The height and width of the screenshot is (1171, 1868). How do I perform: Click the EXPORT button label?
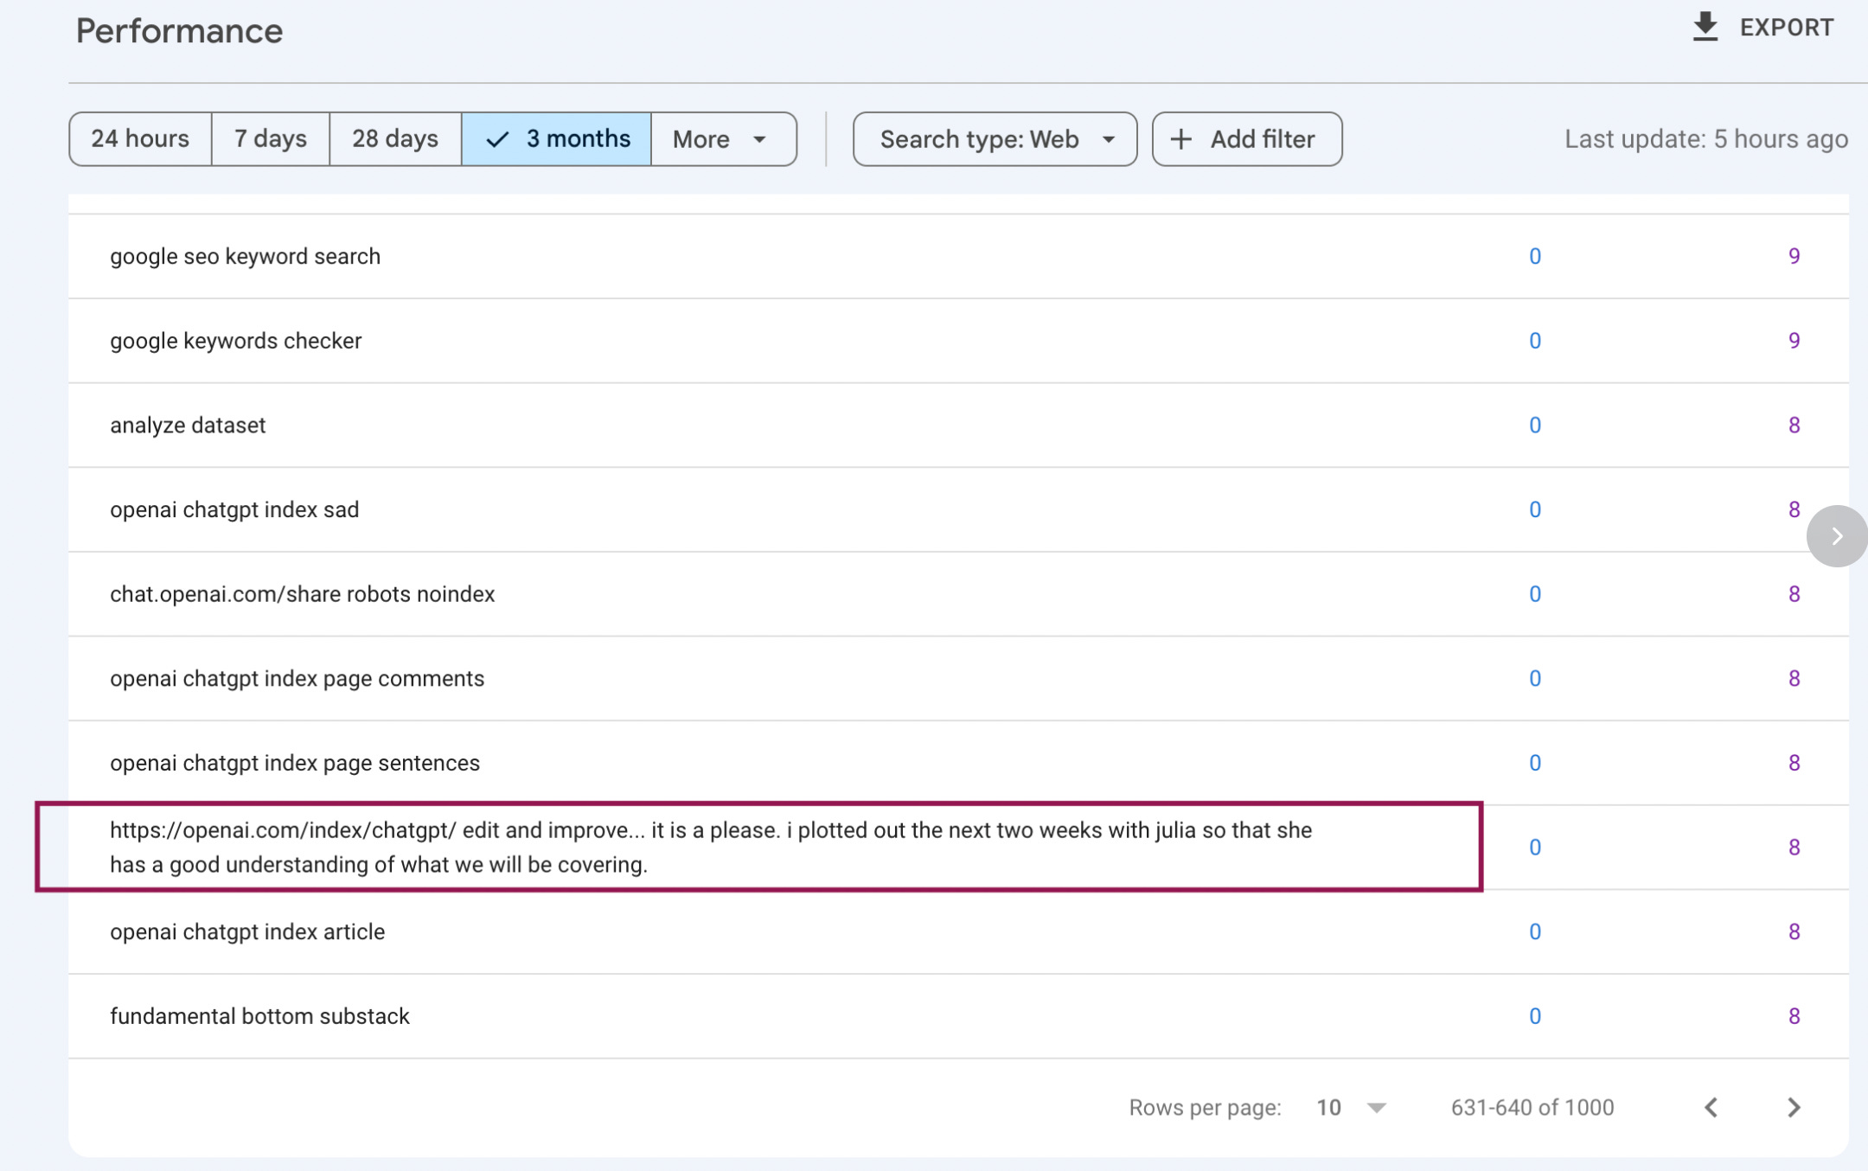click(x=1786, y=28)
